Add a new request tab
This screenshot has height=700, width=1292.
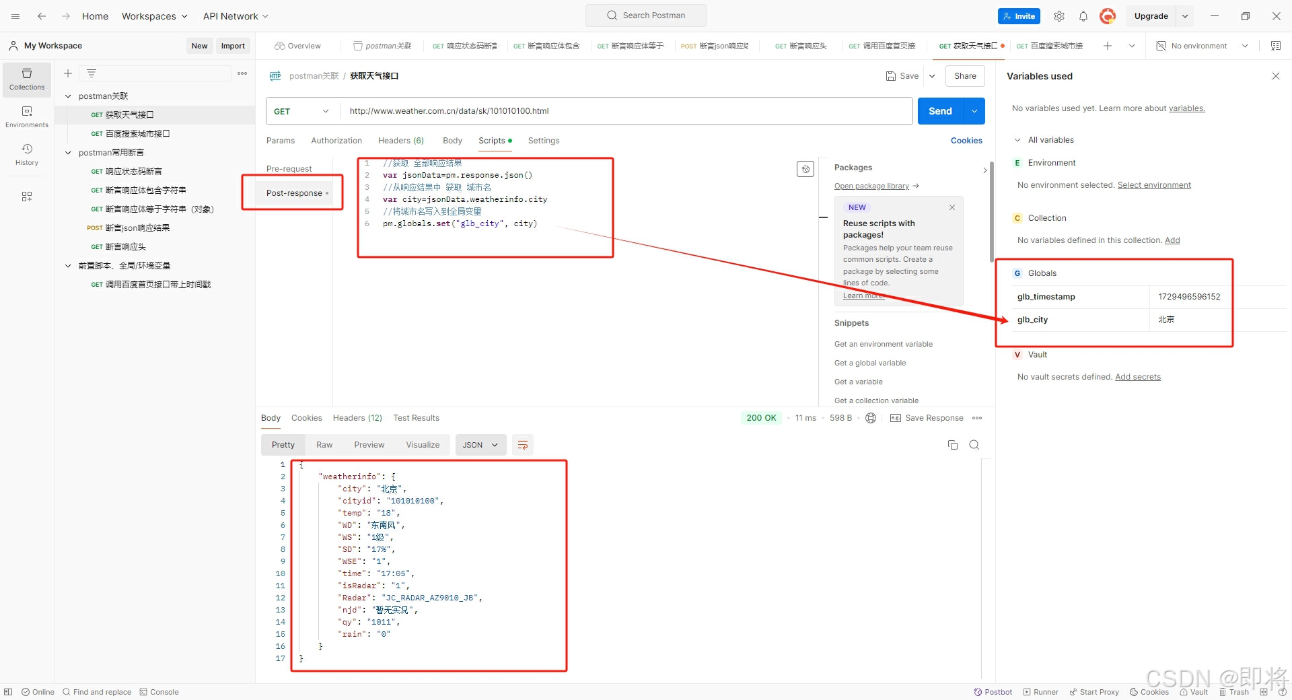[1108, 46]
